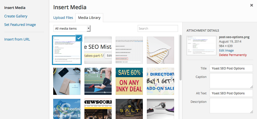Click the 984 × 639 dimensions text
Image resolution: width=257 pixels, height=119 pixels.
pos(226,46)
